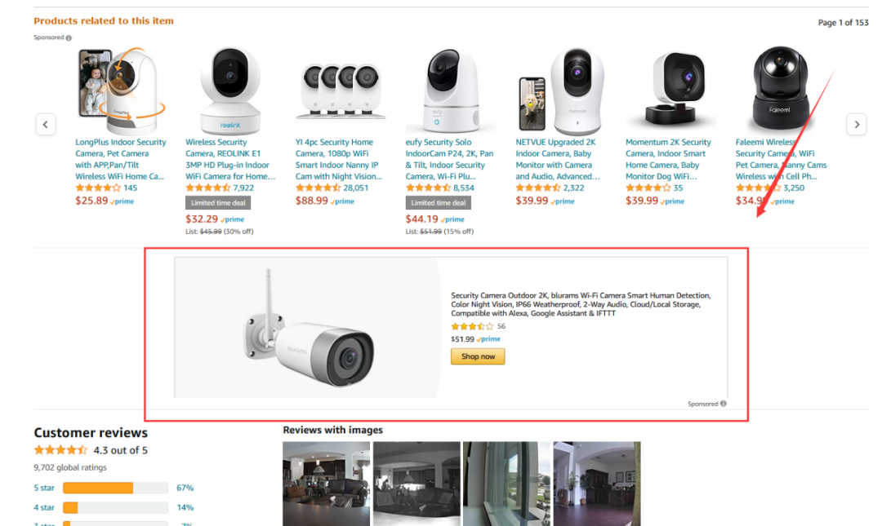Select the NETVUE Upgraded 2K Indoor Camera image
Image resolution: width=882 pixels, height=526 pixels.
point(560,91)
